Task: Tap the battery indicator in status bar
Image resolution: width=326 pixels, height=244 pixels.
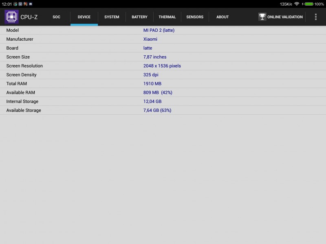Action: [x=309, y=4]
